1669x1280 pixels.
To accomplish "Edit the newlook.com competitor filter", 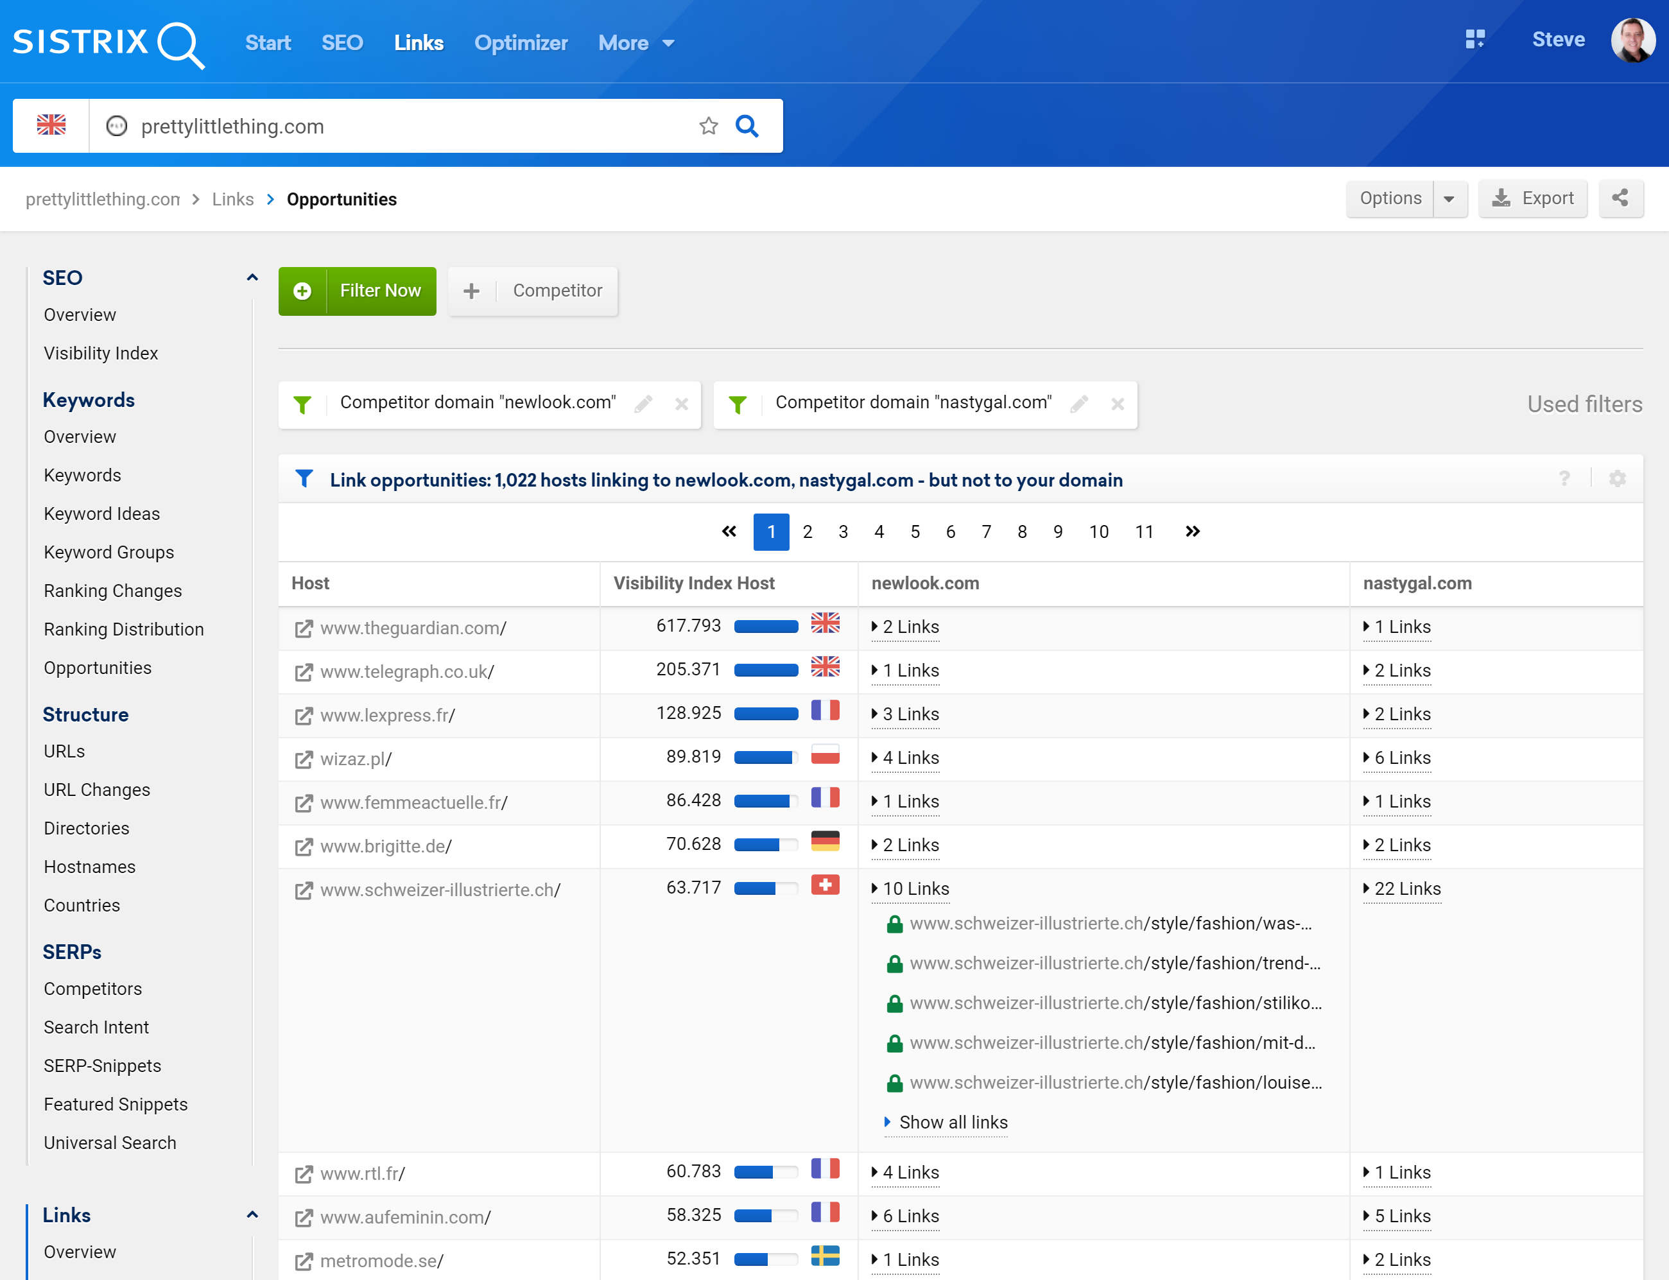I will [x=643, y=404].
